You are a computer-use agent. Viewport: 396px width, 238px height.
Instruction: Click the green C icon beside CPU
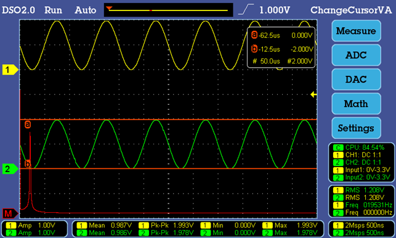click(338, 147)
